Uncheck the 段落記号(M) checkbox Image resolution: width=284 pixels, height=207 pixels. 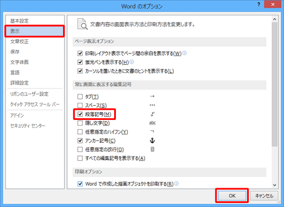click(x=80, y=114)
